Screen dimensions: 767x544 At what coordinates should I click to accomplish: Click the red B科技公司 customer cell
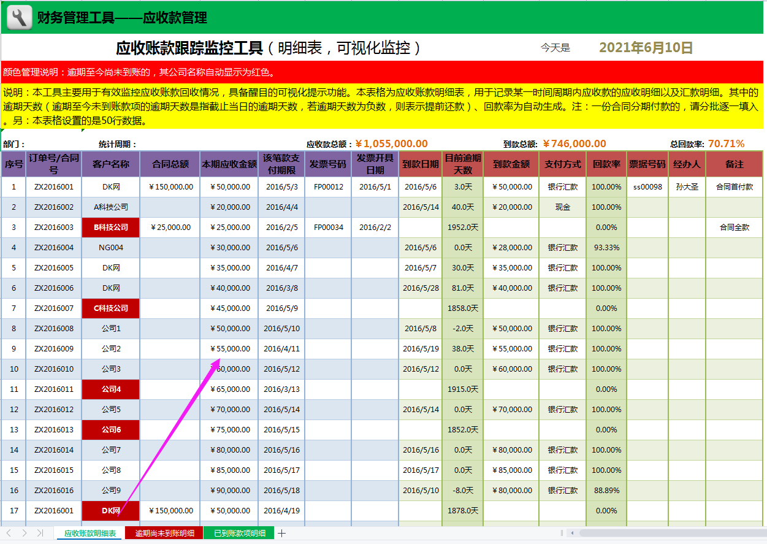click(110, 227)
